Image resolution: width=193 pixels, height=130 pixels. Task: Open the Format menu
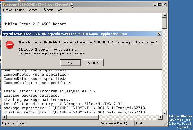tap(32, 10)
